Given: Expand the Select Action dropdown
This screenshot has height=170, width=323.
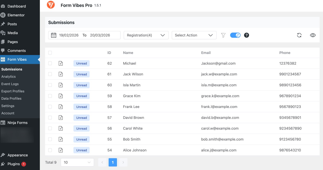Looking at the screenshot, I should tap(194, 35).
